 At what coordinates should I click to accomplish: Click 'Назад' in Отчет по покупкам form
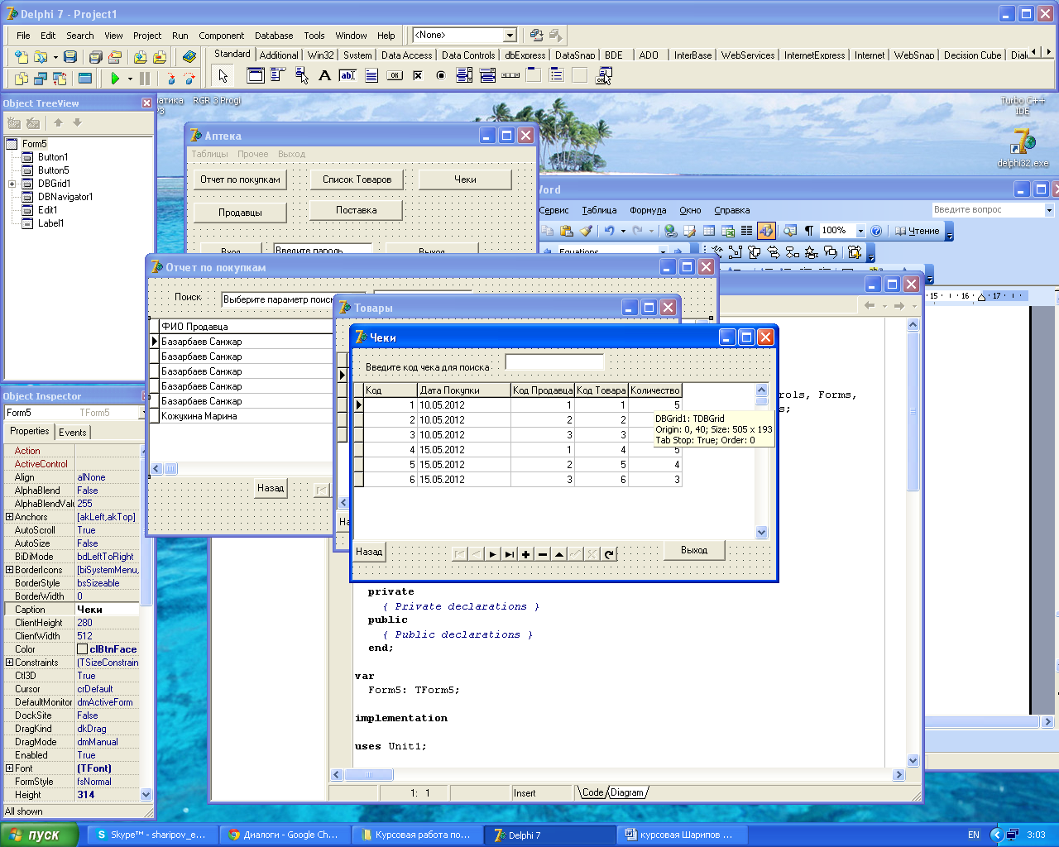pyautogui.click(x=271, y=488)
